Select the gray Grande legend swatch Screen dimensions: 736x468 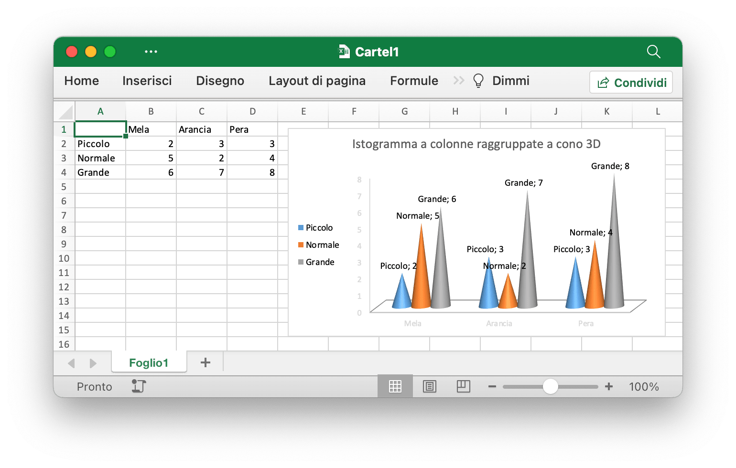[301, 262]
